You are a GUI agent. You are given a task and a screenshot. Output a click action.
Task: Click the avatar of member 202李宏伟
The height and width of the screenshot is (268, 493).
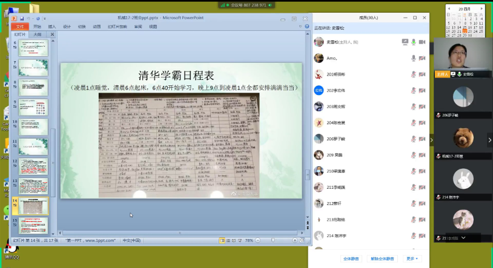point(319,90)
